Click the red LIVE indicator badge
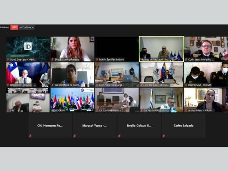 point(14,27)
